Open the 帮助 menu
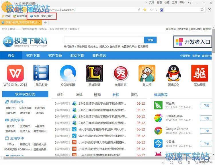Viewport: 215px width, 165px height. (x=182, y=3)
